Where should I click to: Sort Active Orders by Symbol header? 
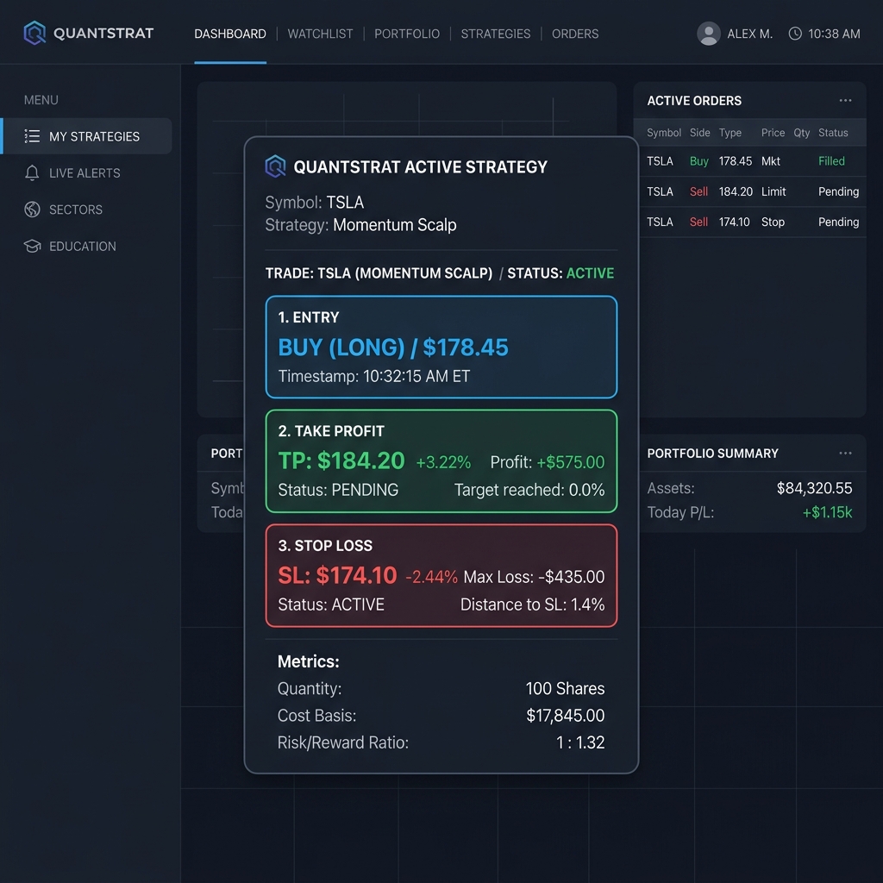pos(663,133)
